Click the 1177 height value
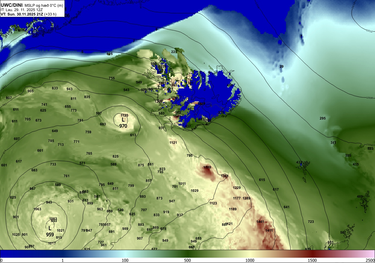The image size is (375, 263). pyautogui.click(x=237, y=198)
